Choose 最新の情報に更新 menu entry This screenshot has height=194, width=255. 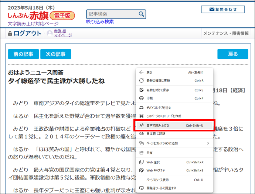[x=174, y=80]
